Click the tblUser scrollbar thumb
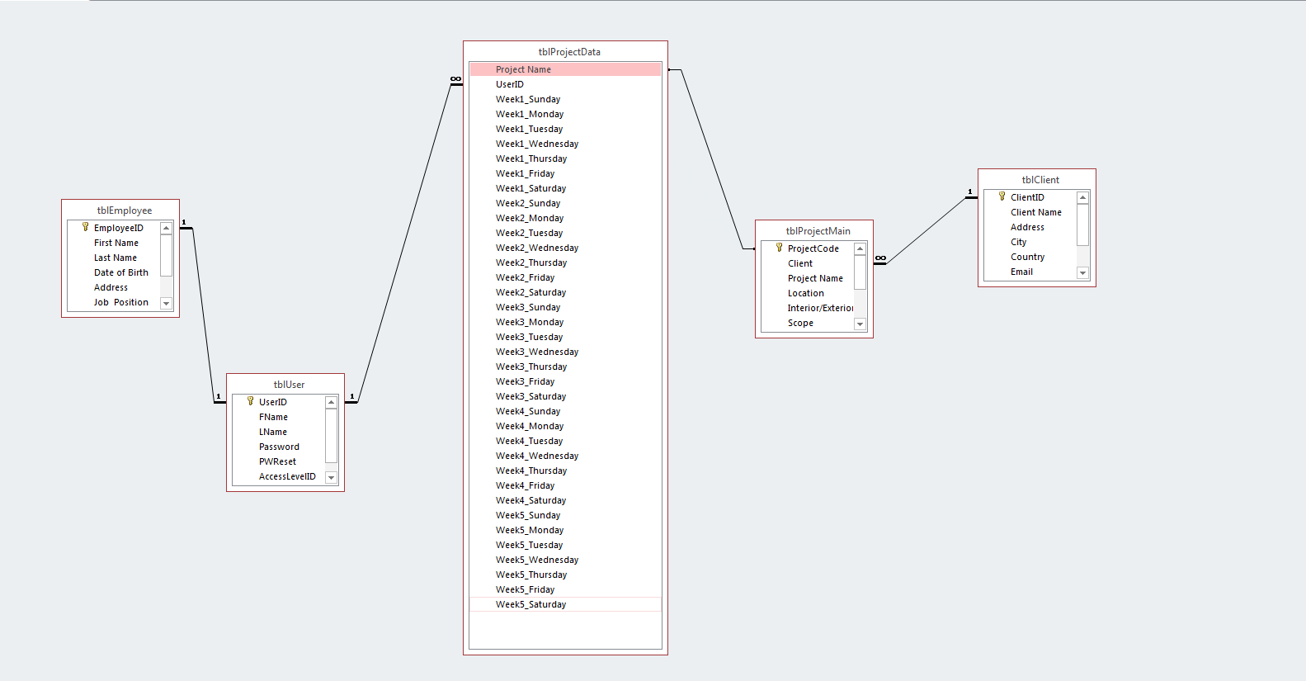 [331, 435]
